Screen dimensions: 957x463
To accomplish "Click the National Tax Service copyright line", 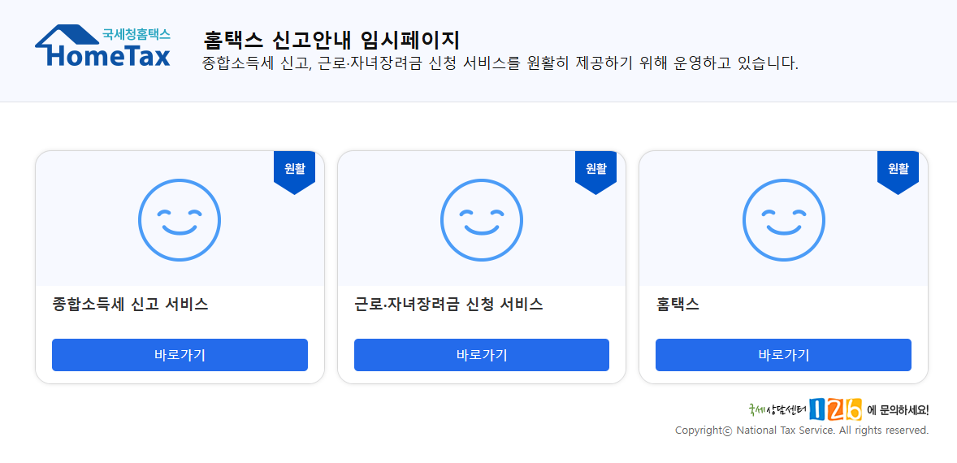I will 802,431.
